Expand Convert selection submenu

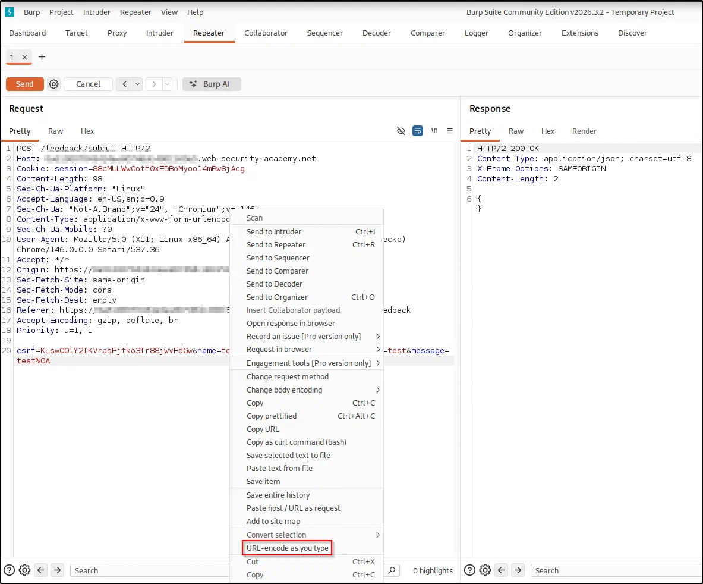307,535
